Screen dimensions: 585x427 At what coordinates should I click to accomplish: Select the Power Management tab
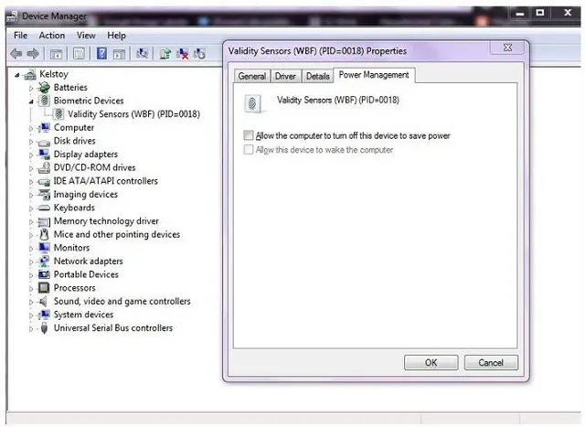pos(374,75)
